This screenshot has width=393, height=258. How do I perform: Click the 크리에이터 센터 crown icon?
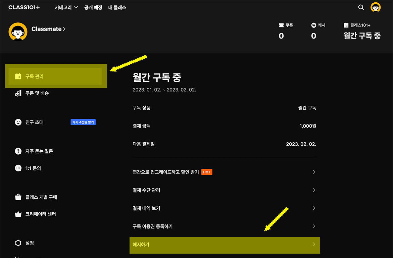click(x=19, y=214)
